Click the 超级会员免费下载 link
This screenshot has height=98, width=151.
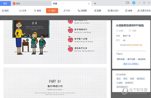[135, 45]
